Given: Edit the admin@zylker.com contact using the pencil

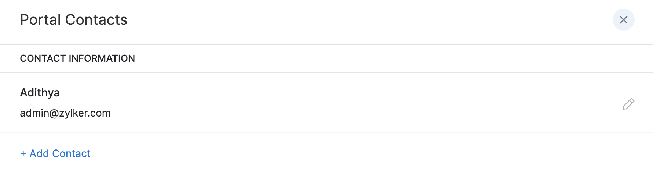Looking at the screenshot, I should click(628, 104).
